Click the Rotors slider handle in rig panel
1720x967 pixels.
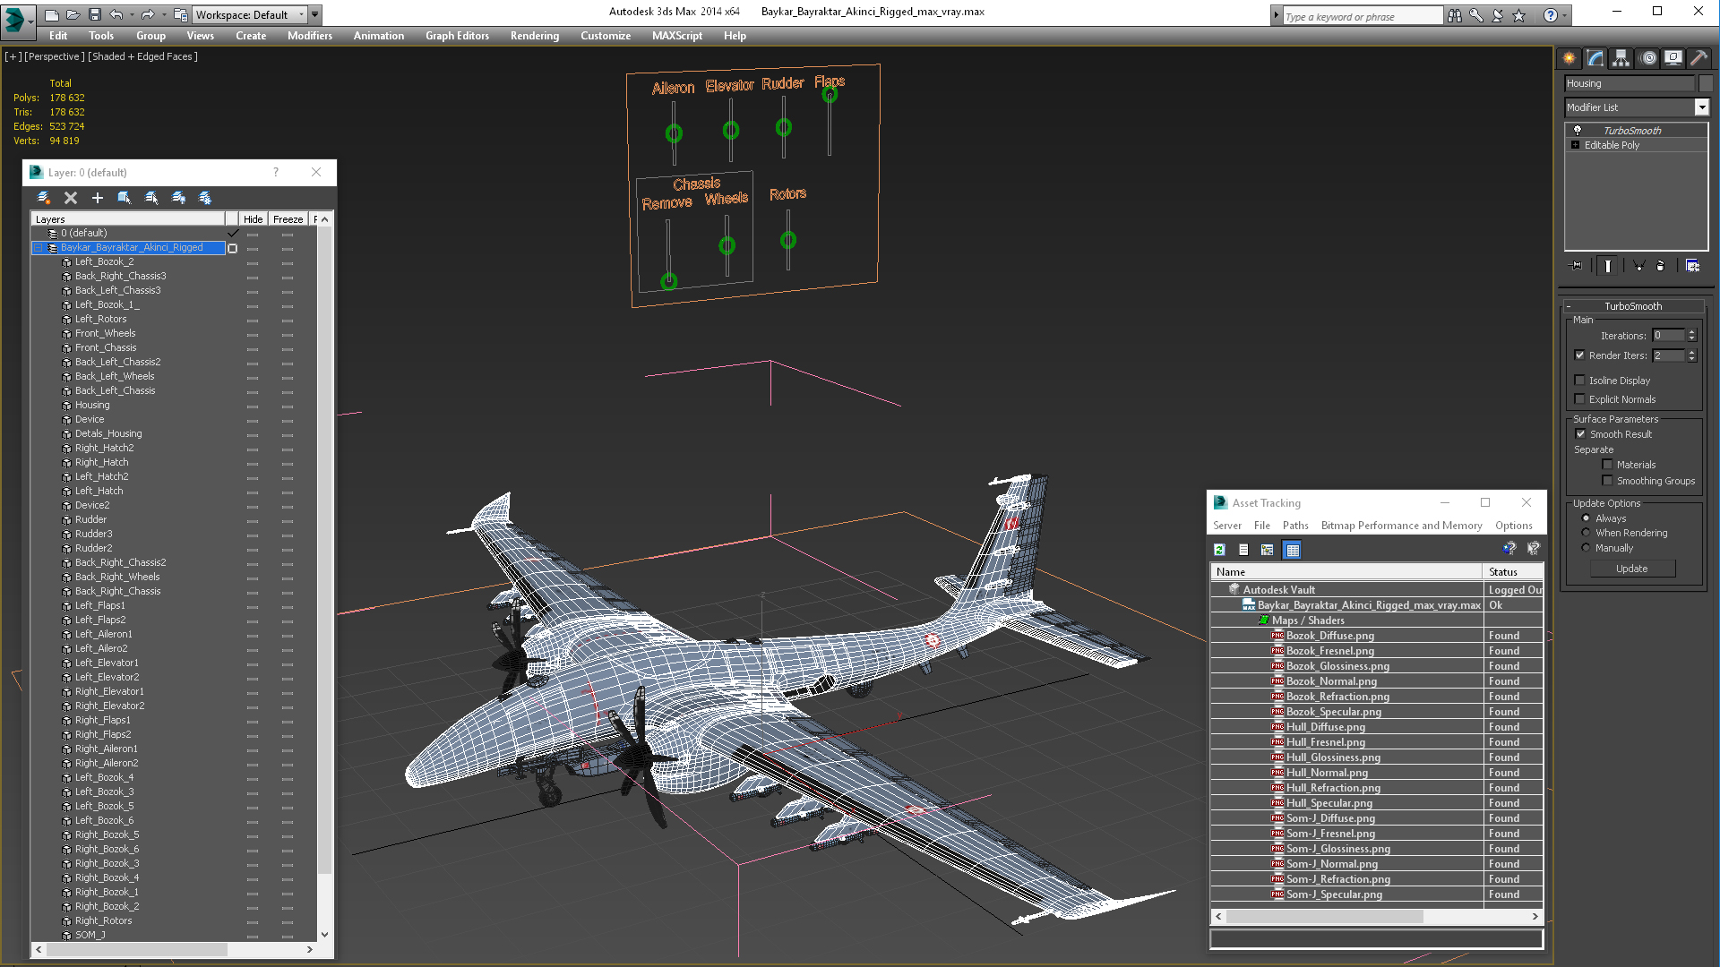click(788, 240)
